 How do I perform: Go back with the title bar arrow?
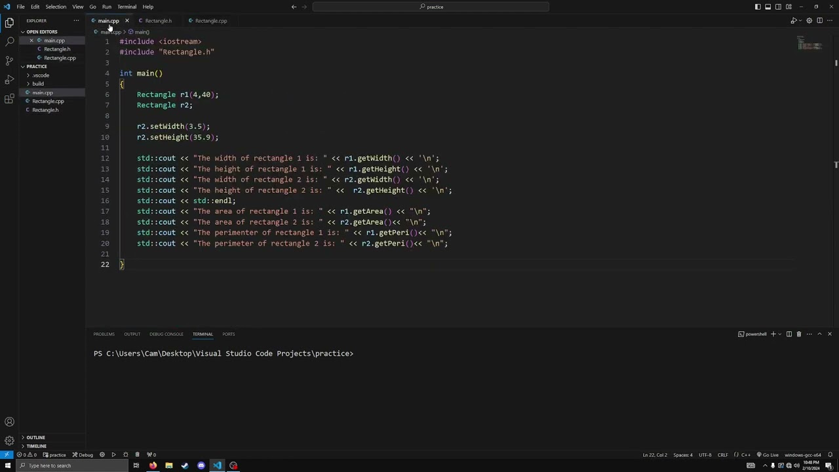(294, 7)
